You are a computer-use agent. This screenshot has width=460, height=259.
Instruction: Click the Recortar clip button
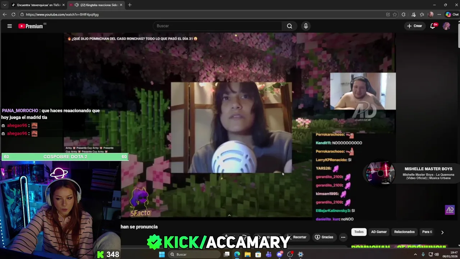[297, 237]
